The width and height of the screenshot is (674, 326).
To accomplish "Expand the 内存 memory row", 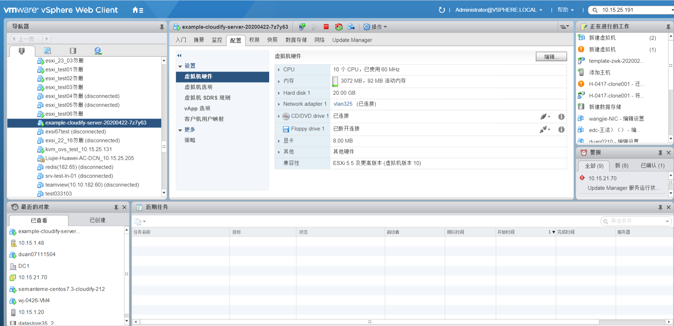I will point(279,81).
